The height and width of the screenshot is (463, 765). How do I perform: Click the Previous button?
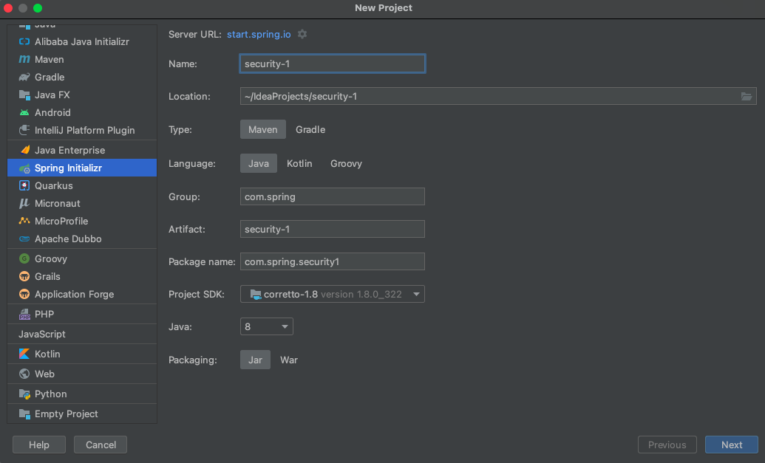click(x=667, y=445)
